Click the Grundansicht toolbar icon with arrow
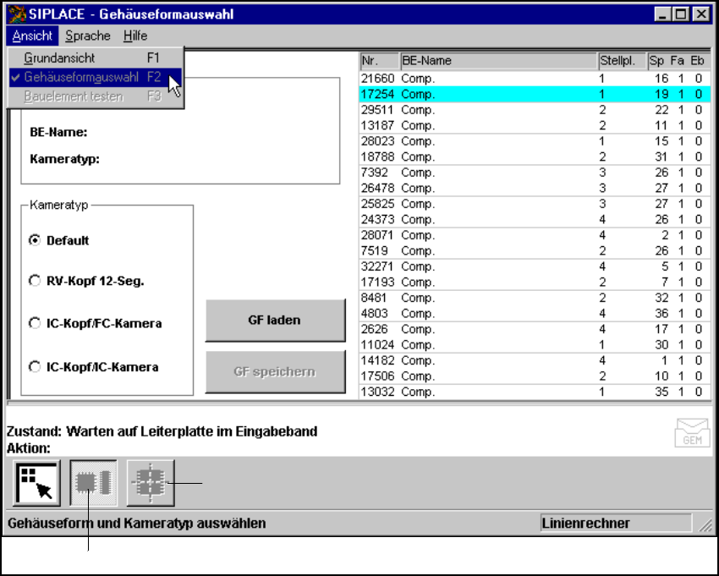Image resolution: width=719 pixels, height=576 pixels. coord(35,483)
